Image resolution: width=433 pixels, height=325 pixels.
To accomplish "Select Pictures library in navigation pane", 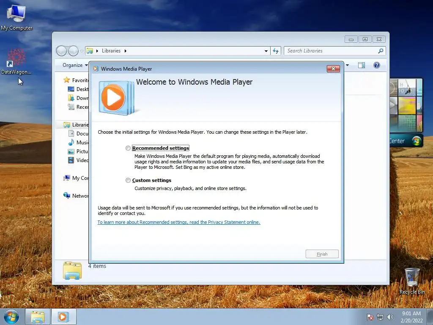I will 78,151.
